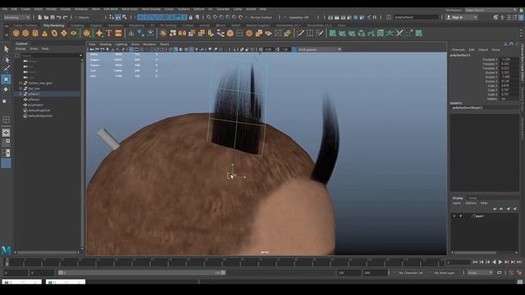525x295 pixels.
Task: Toggle layer1 playback P box
Action: (x=461, y=216)
